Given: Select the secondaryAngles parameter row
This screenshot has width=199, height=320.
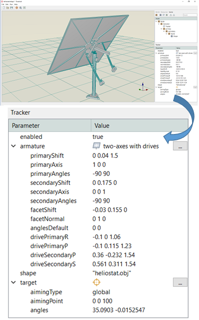Looking at the screenshot, I should tap(98, 201).
